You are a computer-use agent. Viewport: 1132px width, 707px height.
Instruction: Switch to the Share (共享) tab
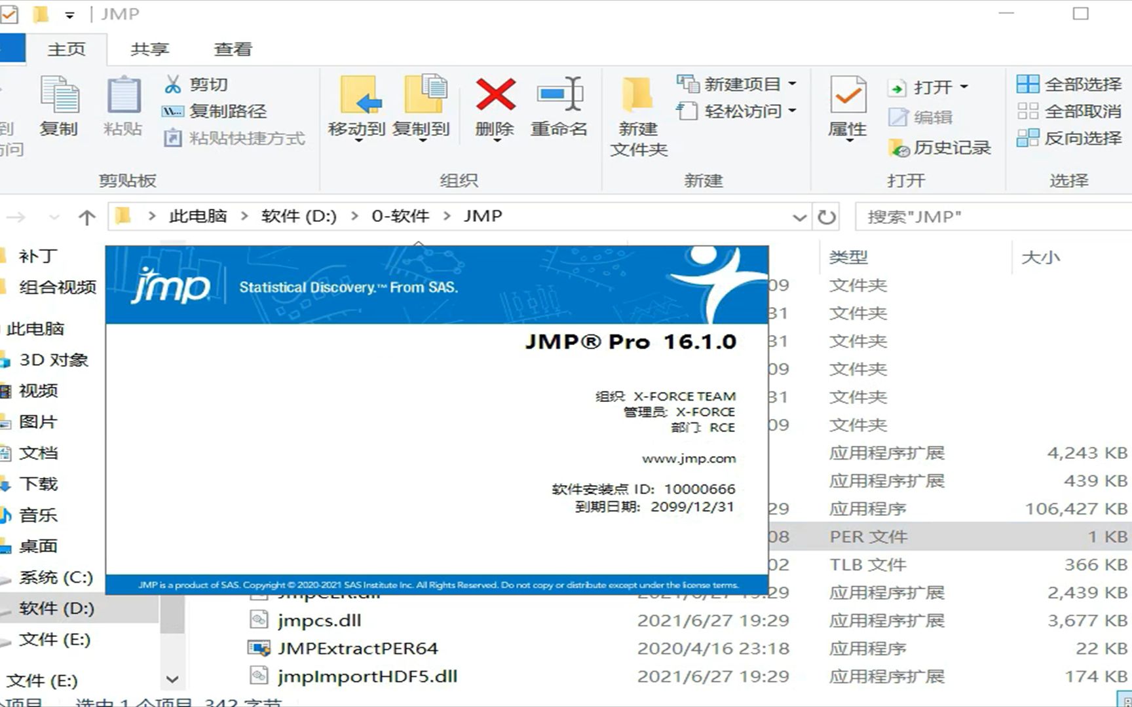[x=149, y=49]
